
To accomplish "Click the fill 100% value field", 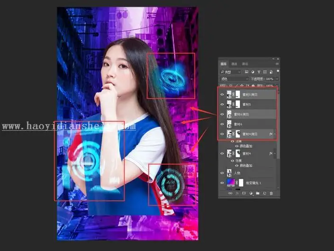I will click(270, 85).
